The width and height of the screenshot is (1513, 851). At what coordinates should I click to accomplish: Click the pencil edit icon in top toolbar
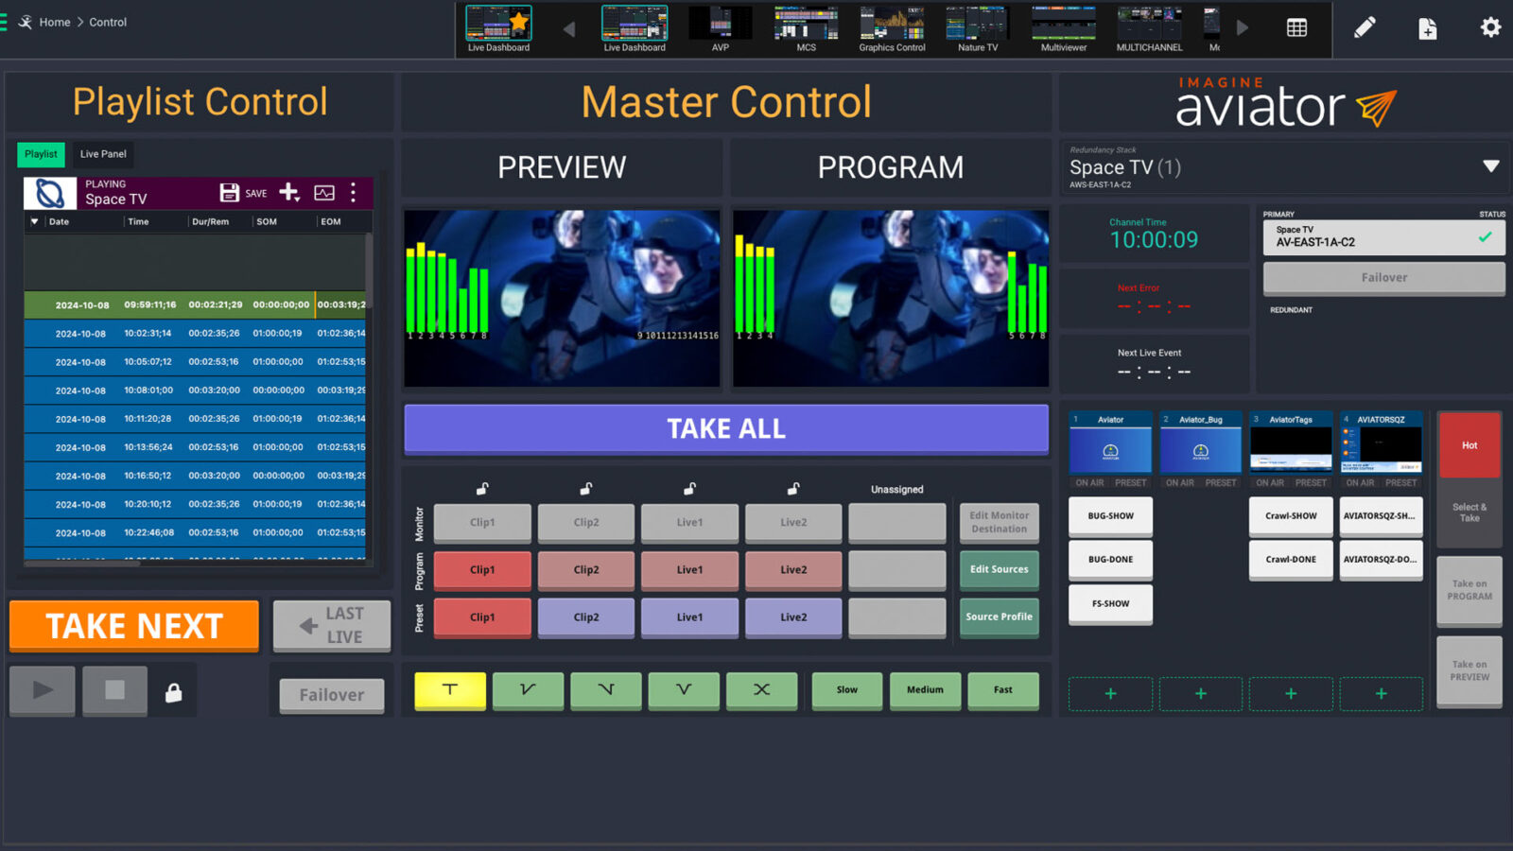tap(1365, 28)
